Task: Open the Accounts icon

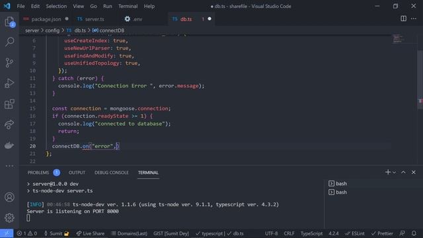Action: 9,197
